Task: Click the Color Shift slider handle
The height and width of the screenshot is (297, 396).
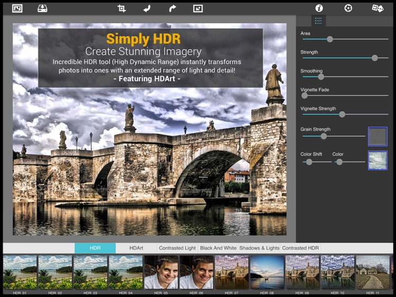Action: [309, 162]
